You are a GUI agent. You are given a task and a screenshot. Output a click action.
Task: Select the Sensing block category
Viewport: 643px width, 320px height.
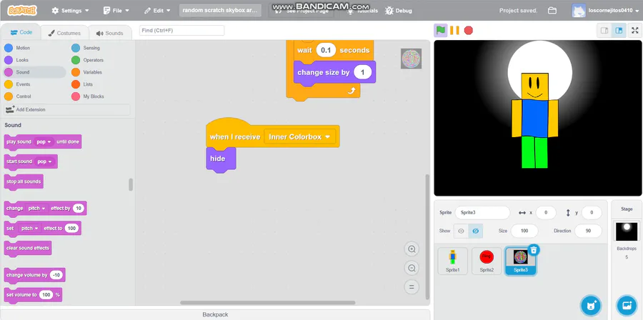coord(86,48)
